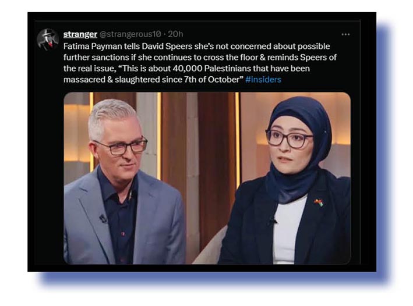Open the attached interview photo

[x=207, y=178]
